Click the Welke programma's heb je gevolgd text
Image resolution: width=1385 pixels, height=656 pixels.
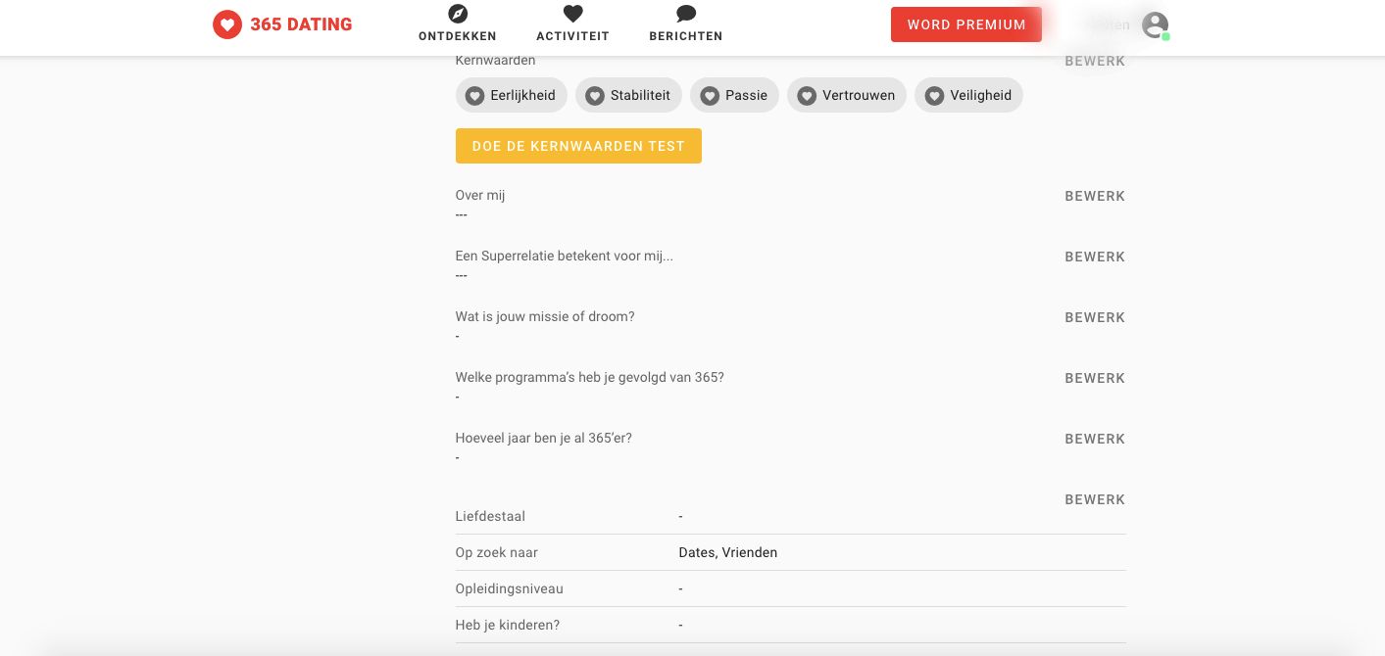click(590, 378)
